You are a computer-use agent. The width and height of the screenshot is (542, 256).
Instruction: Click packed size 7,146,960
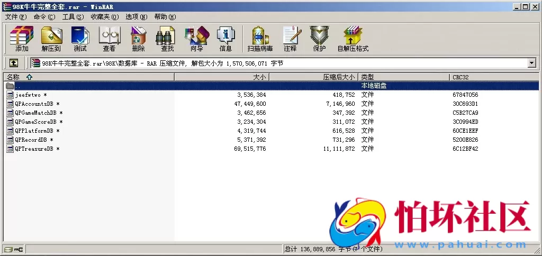click(340, 104)
